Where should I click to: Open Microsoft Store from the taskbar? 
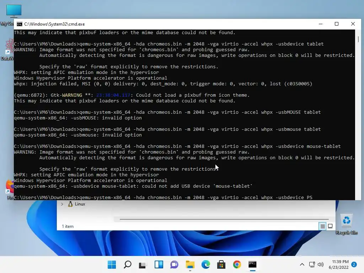coord(221,264)
